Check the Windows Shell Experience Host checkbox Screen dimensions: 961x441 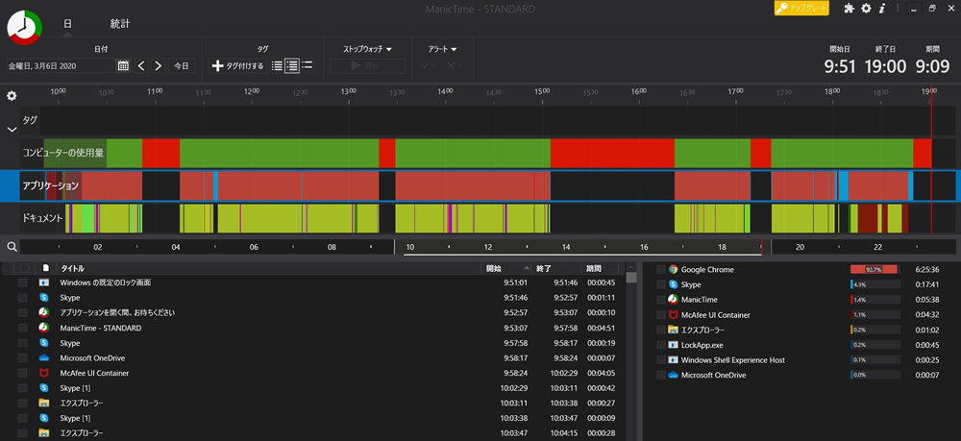click(x=661, y=360)
